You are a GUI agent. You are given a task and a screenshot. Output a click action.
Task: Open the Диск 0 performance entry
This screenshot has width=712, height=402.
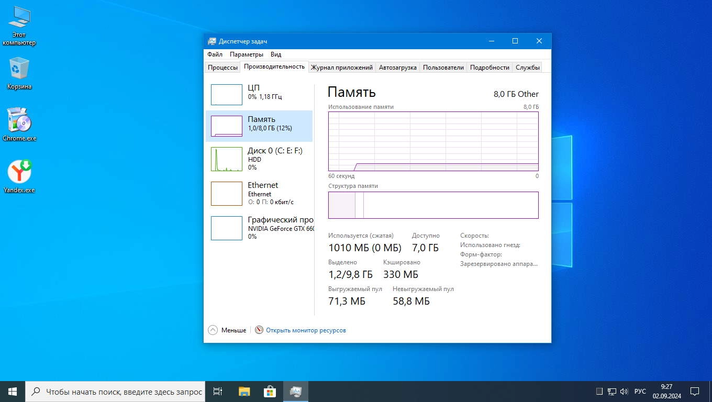tap(259, 159)
